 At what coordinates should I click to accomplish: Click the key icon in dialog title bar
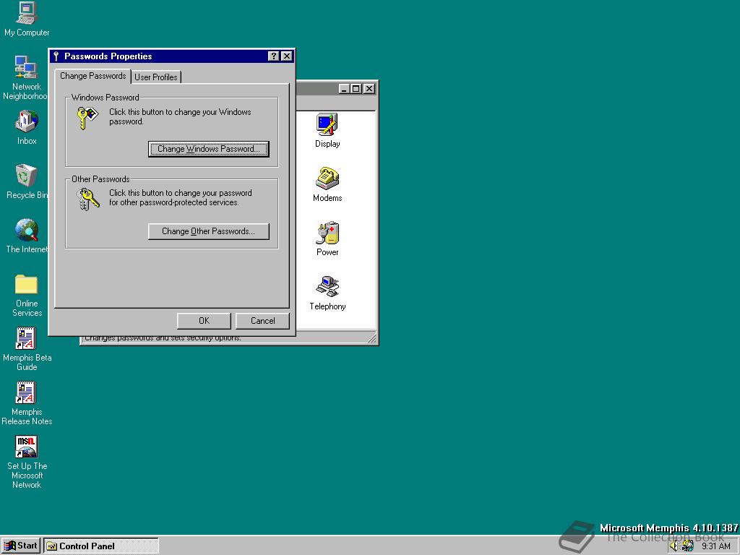click(56, 56)
